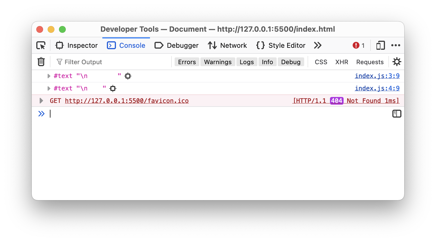Open index.js:3:9 source link
436x242 pixels.
[x=377, y=76]
